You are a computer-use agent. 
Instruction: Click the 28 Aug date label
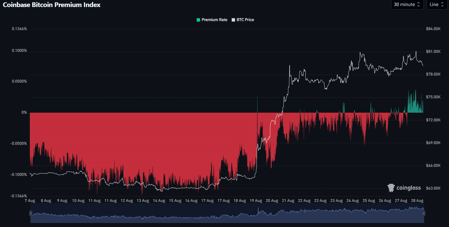point(417,201)
